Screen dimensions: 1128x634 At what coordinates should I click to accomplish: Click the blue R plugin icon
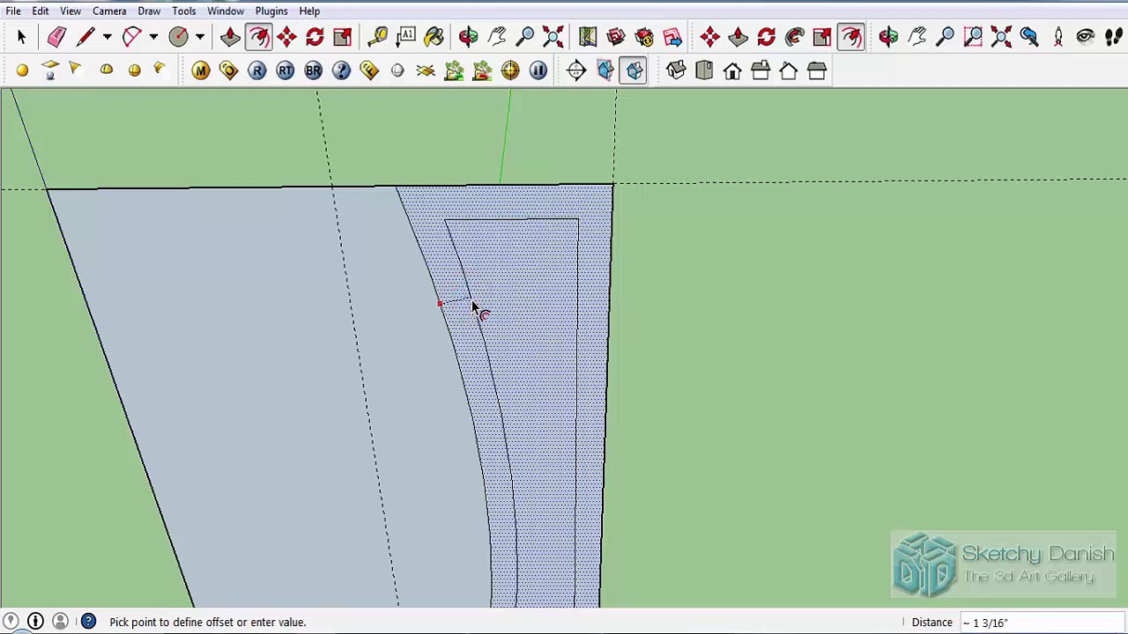pyautogui.click(x=257, y=70)
